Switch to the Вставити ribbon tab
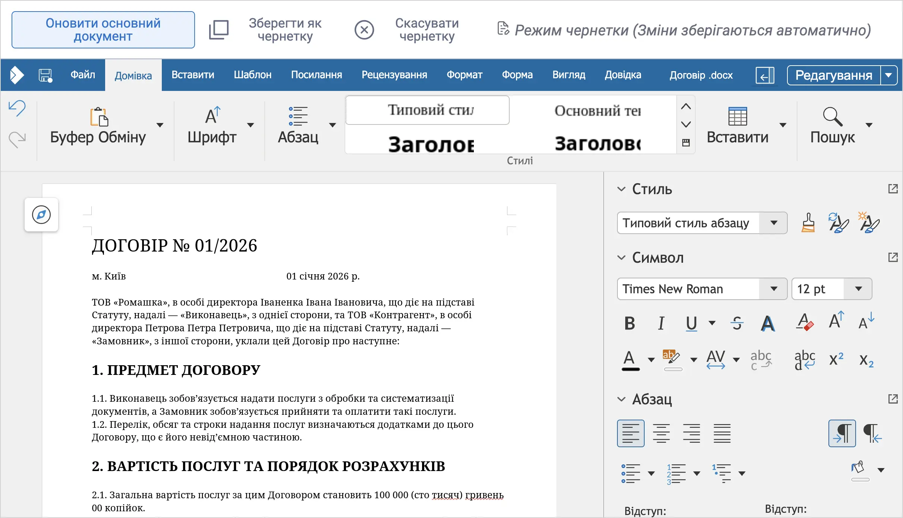The height and width of the screenshot is (518, 903). pos(193,75)
